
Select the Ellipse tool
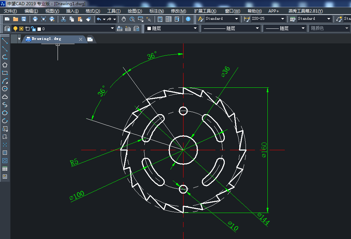coord(5,113)
